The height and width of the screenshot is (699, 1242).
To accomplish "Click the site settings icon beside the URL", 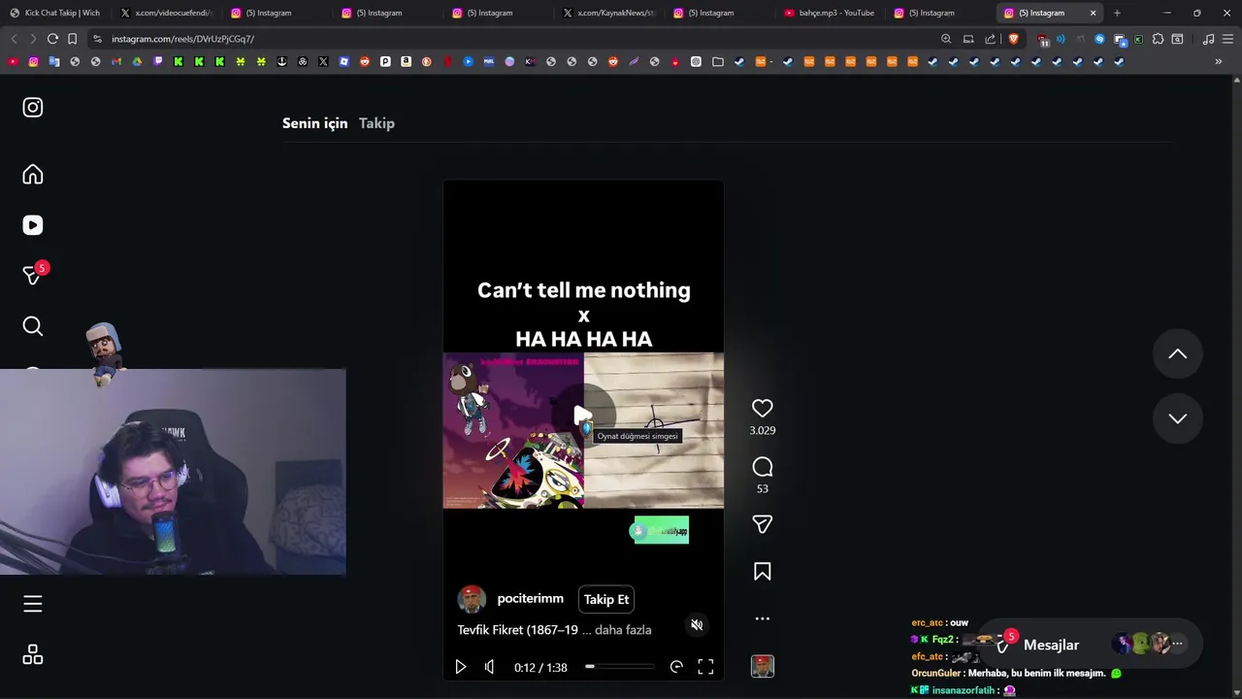I will (x=97, y=39).
